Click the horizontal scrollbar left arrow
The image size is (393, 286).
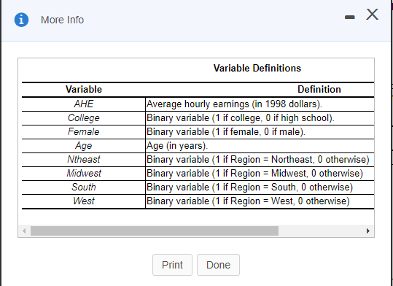click(x=24, y=231)
